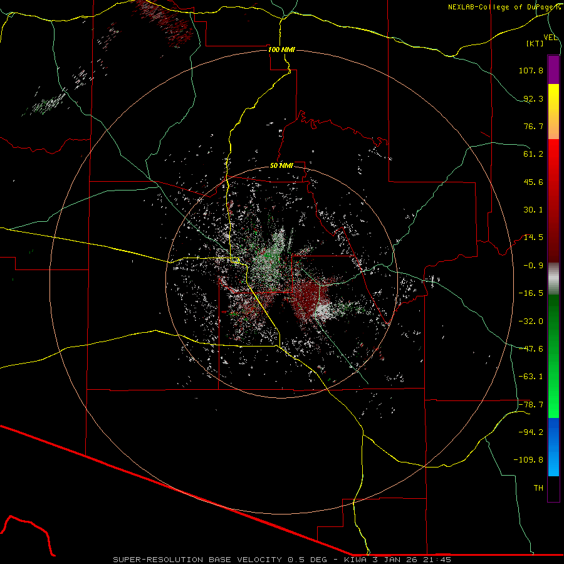Click the "-63.1" scale value
Image resolution: width=564 pixels, height=564 pixels.
tap(531, 377)
